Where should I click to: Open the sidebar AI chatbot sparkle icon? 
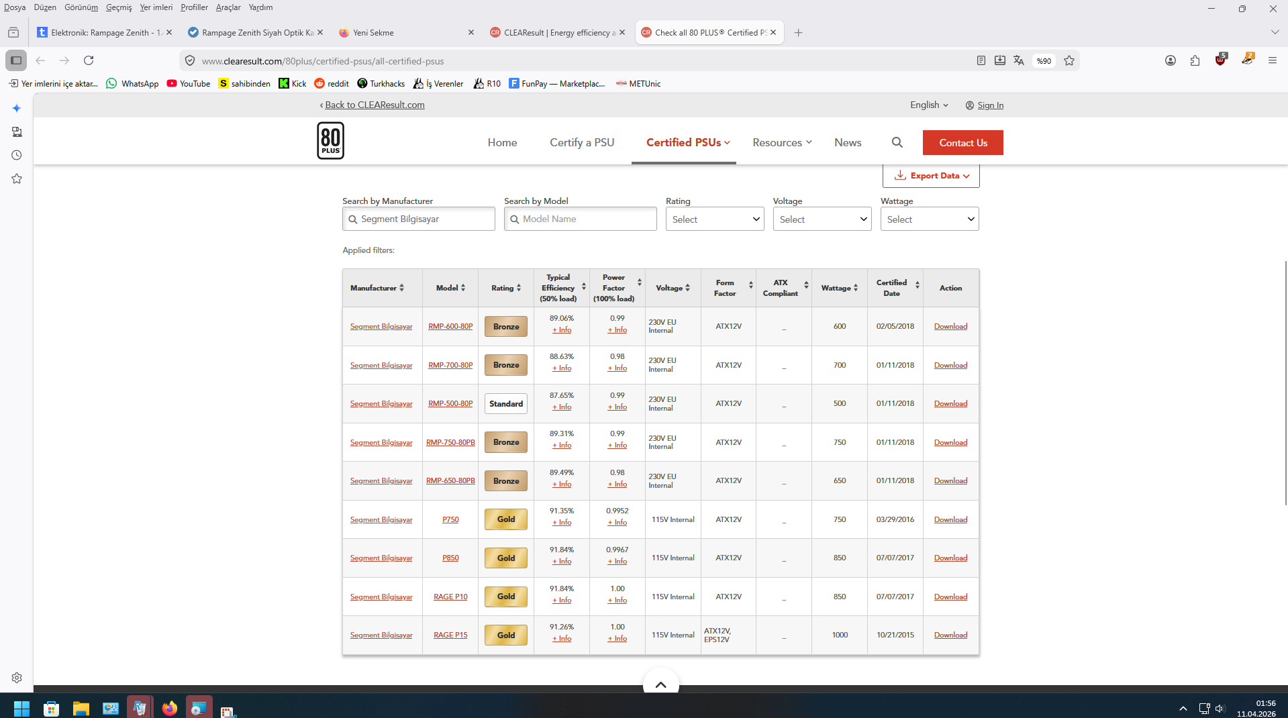(x=17, y=108)
